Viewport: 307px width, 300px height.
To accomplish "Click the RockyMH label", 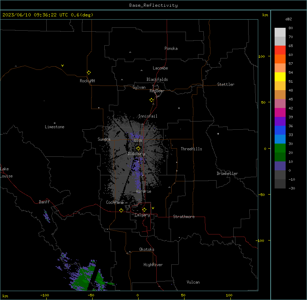I will click(x=87, y=81).
